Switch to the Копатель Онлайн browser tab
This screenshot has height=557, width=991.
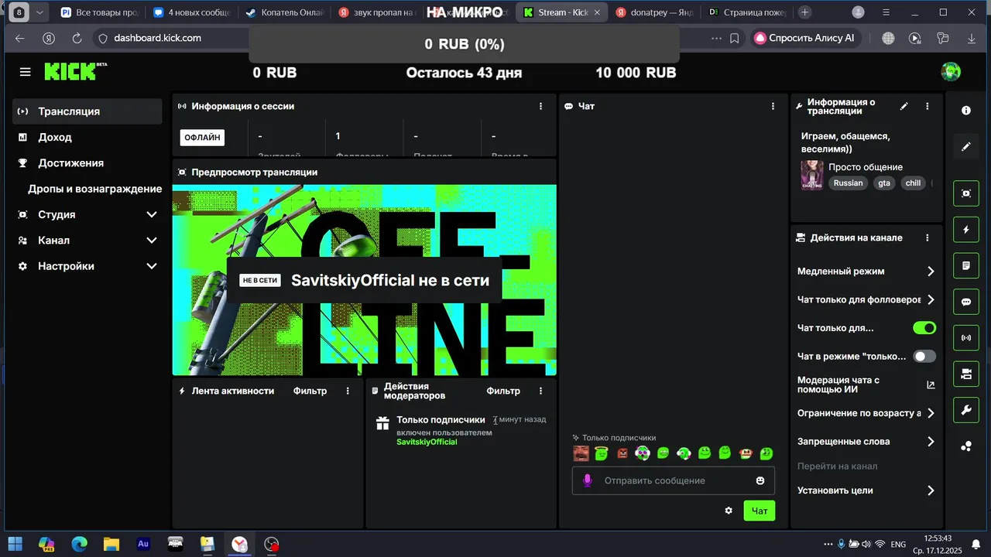tap(285, 12)
